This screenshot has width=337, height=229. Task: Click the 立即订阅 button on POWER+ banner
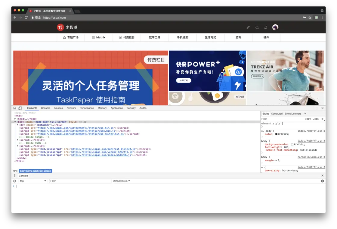point(184,81)
